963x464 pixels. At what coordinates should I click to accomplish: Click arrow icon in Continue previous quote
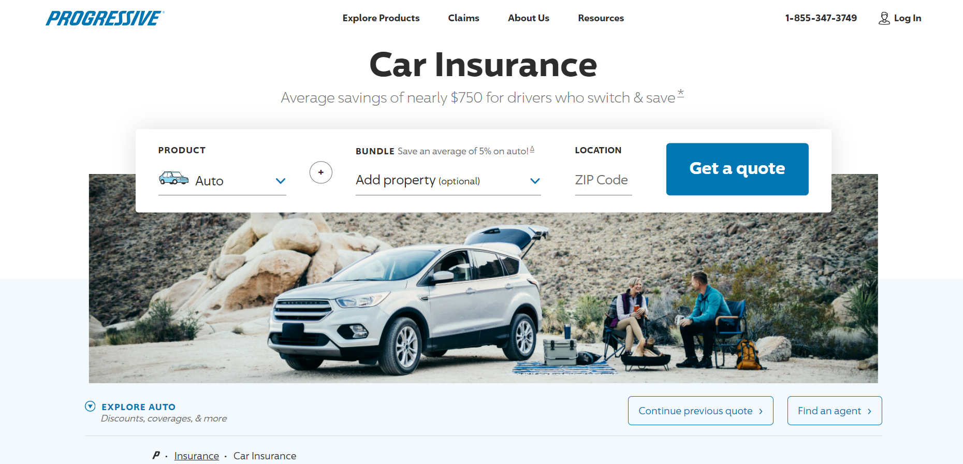pos(761,411)
